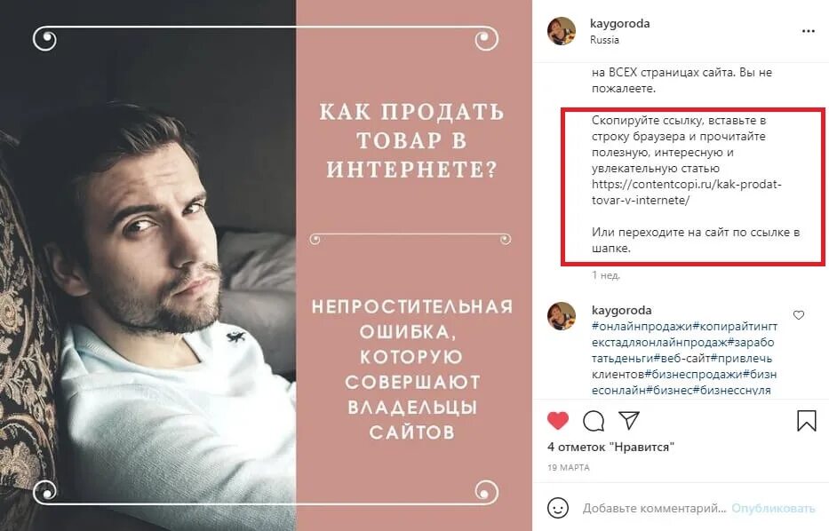This screenshot has width=829, height=531.
Task: Click kaygoroda avatar in post header
Action: (562, 31)
